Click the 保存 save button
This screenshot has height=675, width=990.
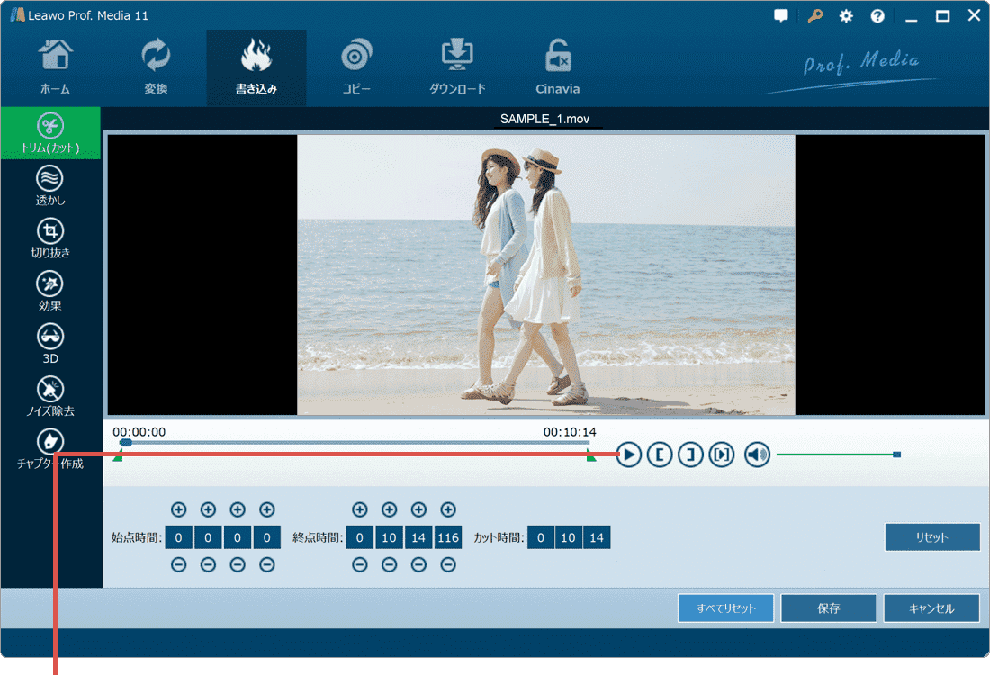click(828, 608)
